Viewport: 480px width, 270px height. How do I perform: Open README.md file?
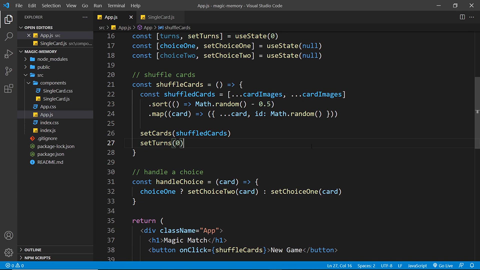[55, 162]
